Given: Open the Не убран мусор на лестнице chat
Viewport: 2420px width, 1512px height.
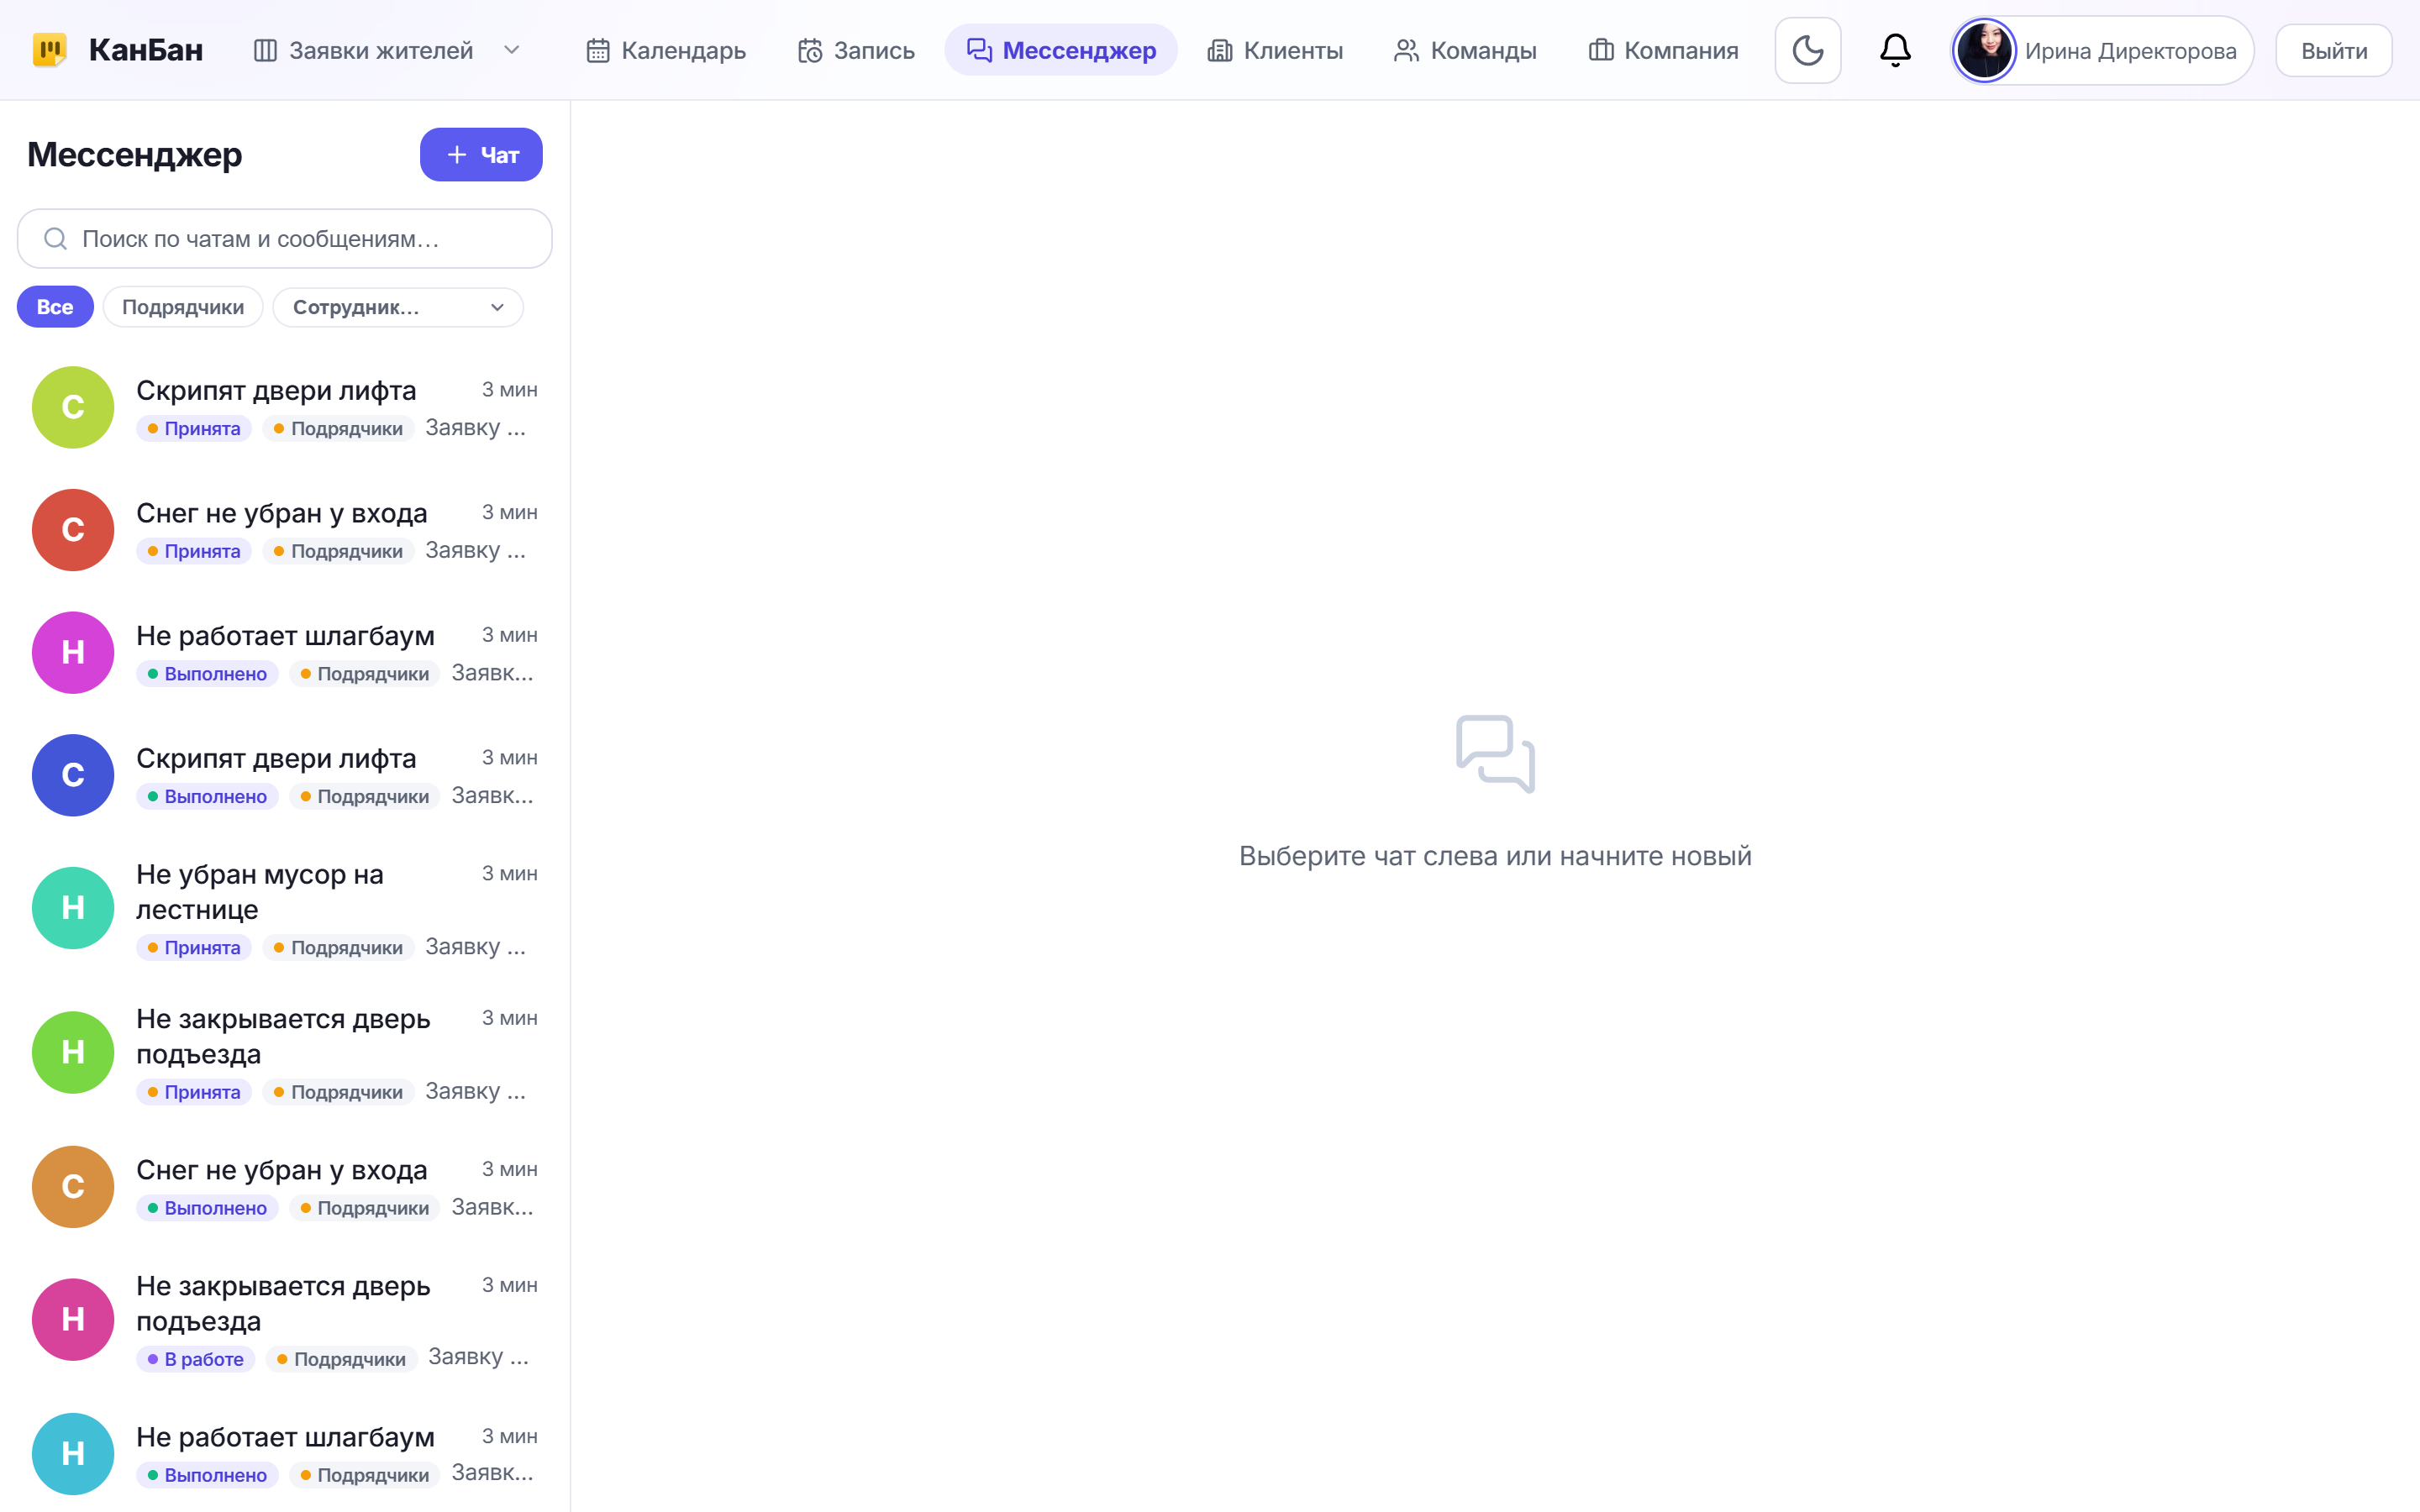Looking at the screenshot, I should 285,909.
